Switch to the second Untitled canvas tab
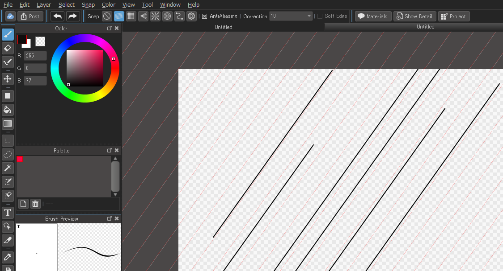 (425, 27)
